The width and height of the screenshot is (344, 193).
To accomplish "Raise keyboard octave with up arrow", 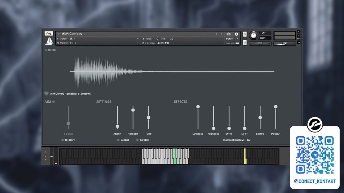I will (45, 152).
